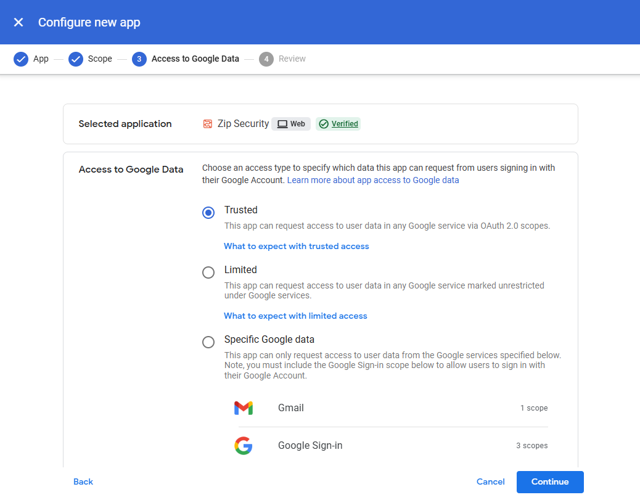
Task: Select the Trusted access radio button
Action: pyautogui.click(x=208, y=213)
